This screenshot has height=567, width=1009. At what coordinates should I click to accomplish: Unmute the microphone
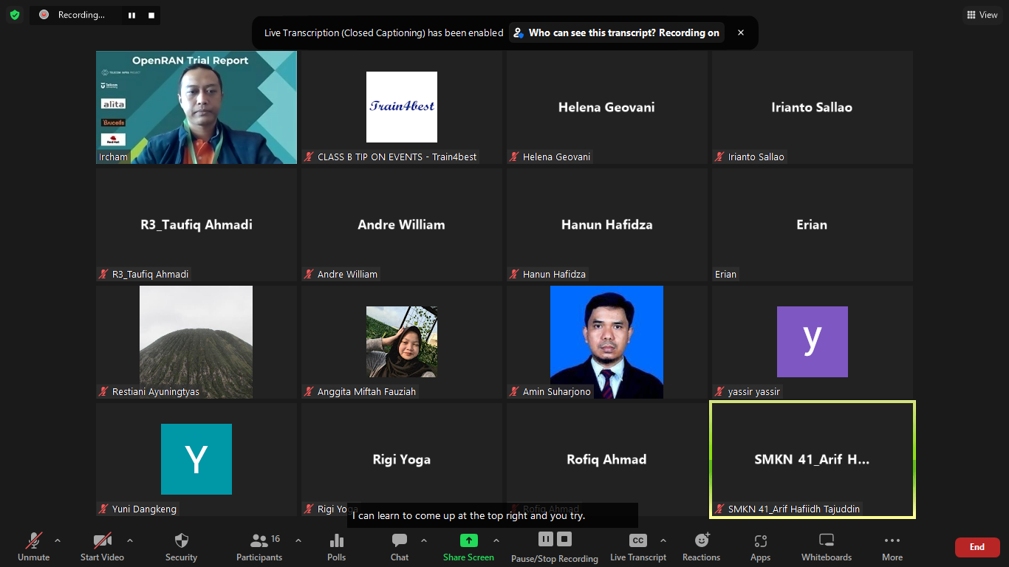tap(33, 541)
